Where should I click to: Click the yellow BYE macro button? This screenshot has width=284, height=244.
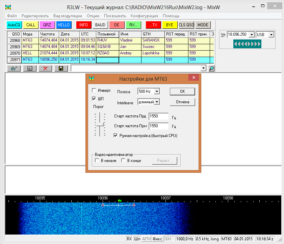170,25
